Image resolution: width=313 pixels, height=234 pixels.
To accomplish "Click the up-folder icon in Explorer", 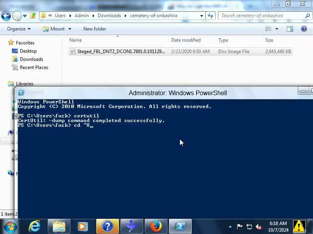I will 33,16.
